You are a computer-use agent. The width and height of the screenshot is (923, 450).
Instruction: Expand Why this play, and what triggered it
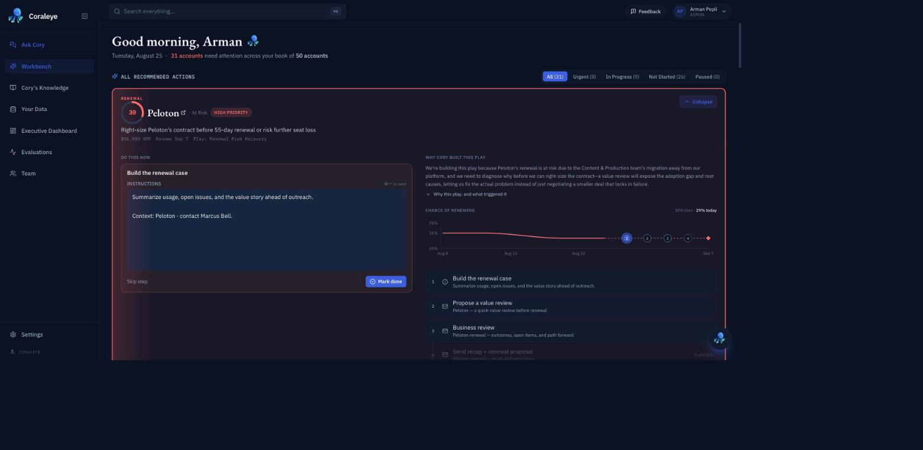coord(466,194)
